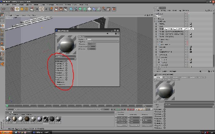Open the File menu in the Object Manager

[x=158, y=10]
